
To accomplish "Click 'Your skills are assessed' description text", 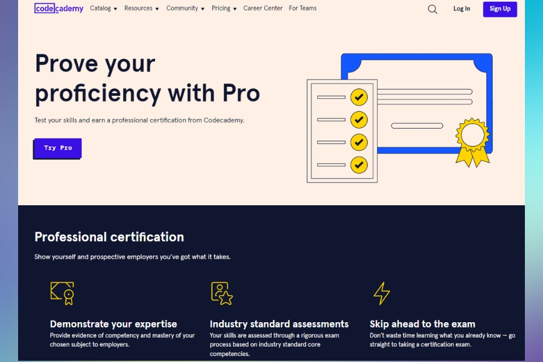I will [x=275, y=345].
